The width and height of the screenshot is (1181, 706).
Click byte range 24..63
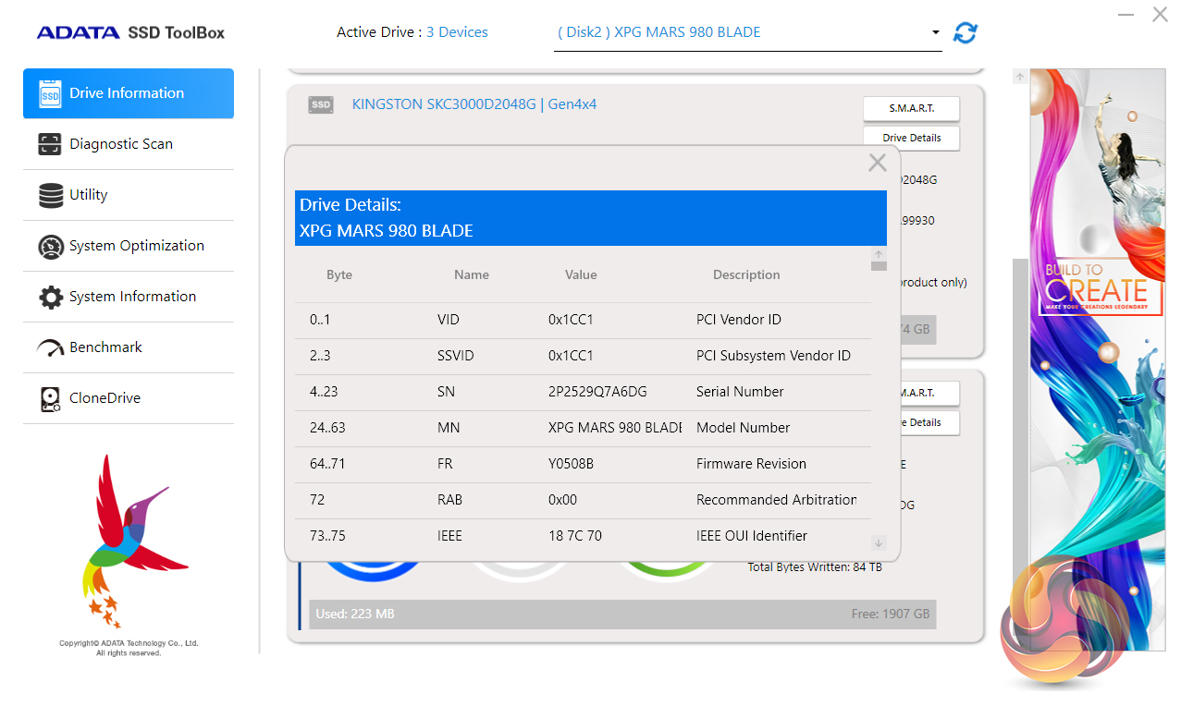pos(327,428)
